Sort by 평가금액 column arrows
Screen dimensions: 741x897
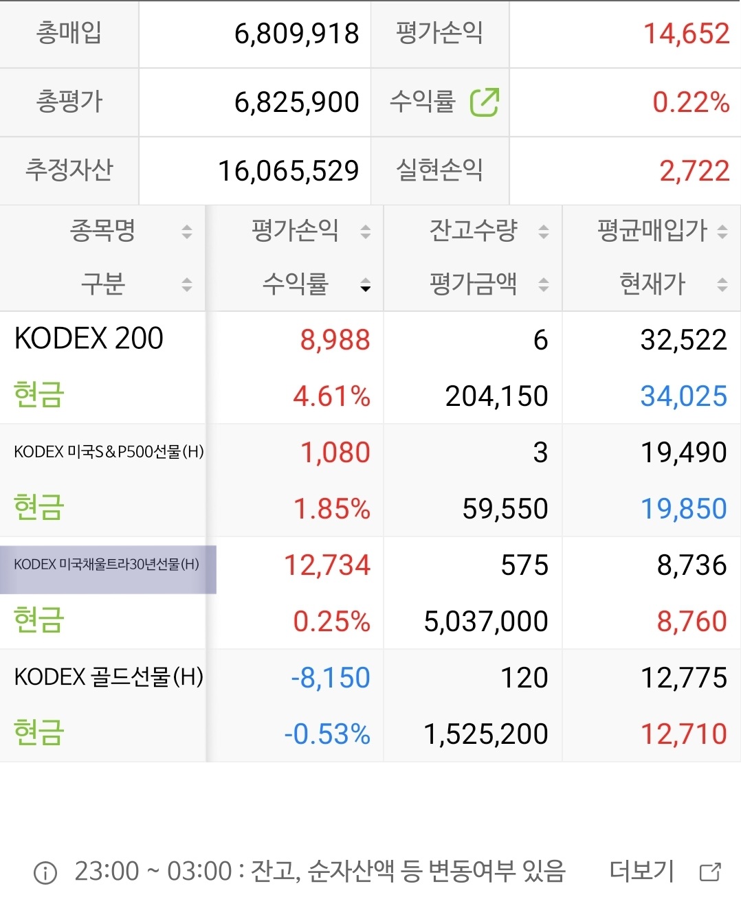coord(544,284)
